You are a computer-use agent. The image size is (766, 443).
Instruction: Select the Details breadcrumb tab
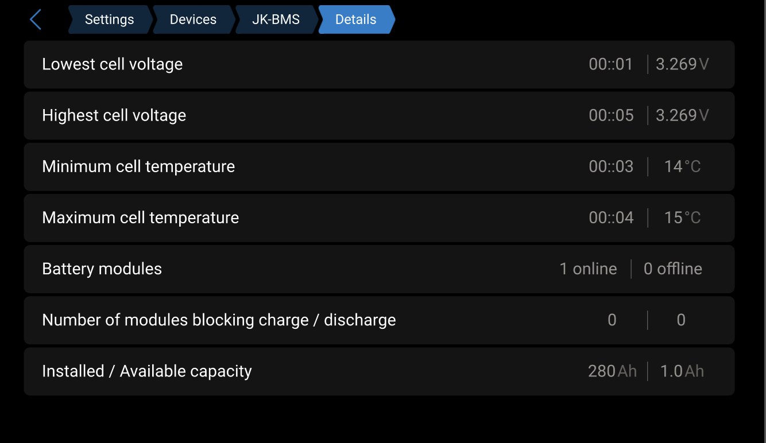tap(355, 20)
